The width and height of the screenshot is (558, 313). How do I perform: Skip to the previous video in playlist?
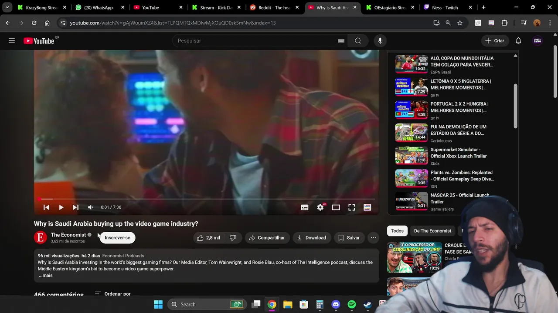46,207
